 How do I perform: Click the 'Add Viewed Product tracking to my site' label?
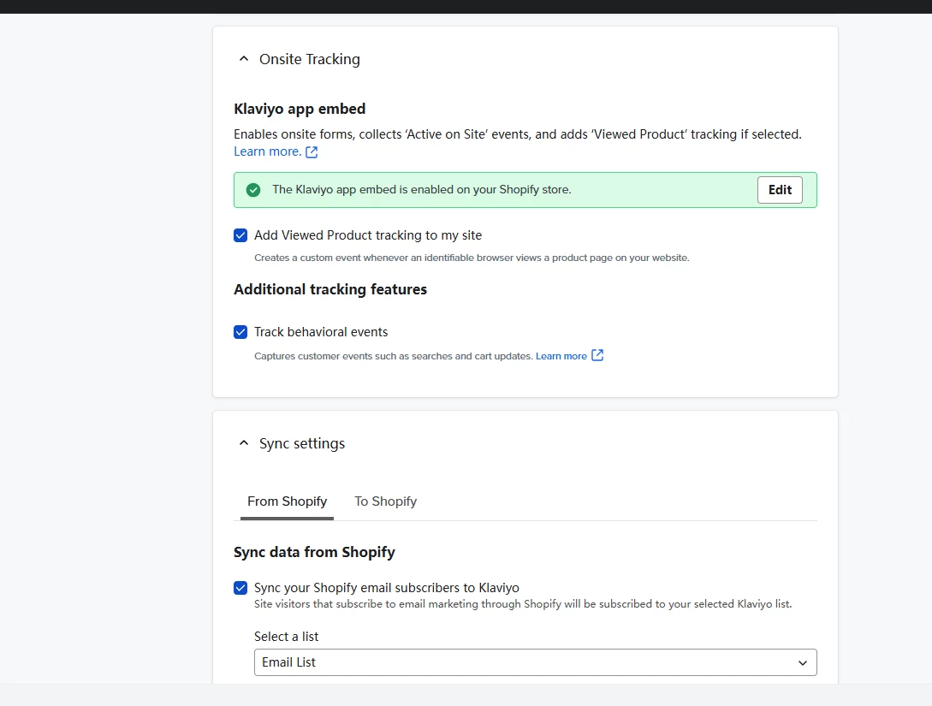[x=368, y=235]
